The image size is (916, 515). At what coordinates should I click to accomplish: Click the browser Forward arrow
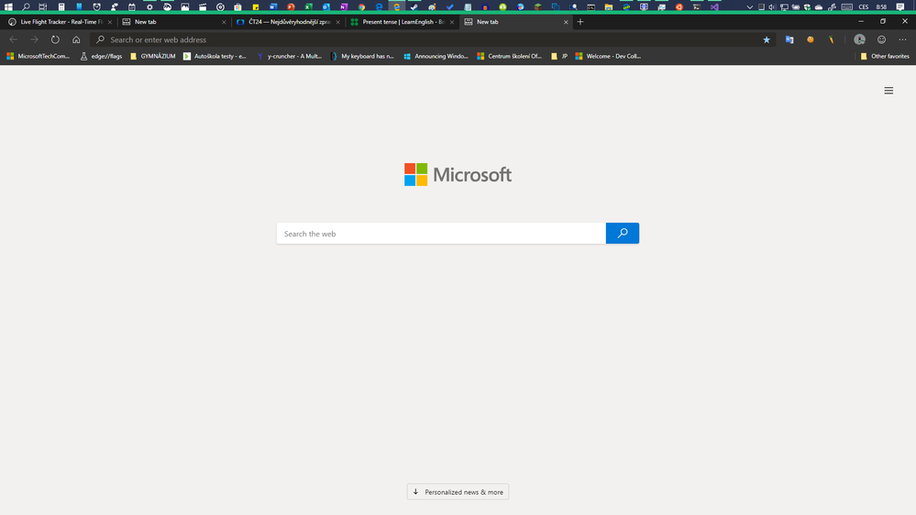click(x=35, y=39)
